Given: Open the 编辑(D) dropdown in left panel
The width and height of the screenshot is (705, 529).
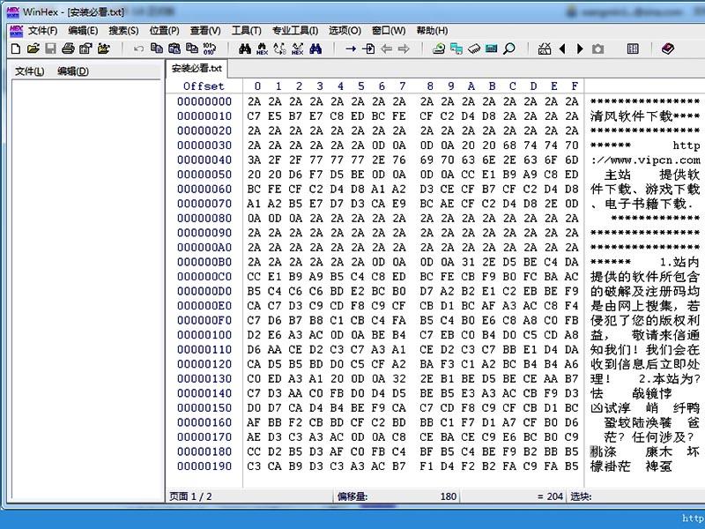Looking at the screenshot, I should click(72, 71).
